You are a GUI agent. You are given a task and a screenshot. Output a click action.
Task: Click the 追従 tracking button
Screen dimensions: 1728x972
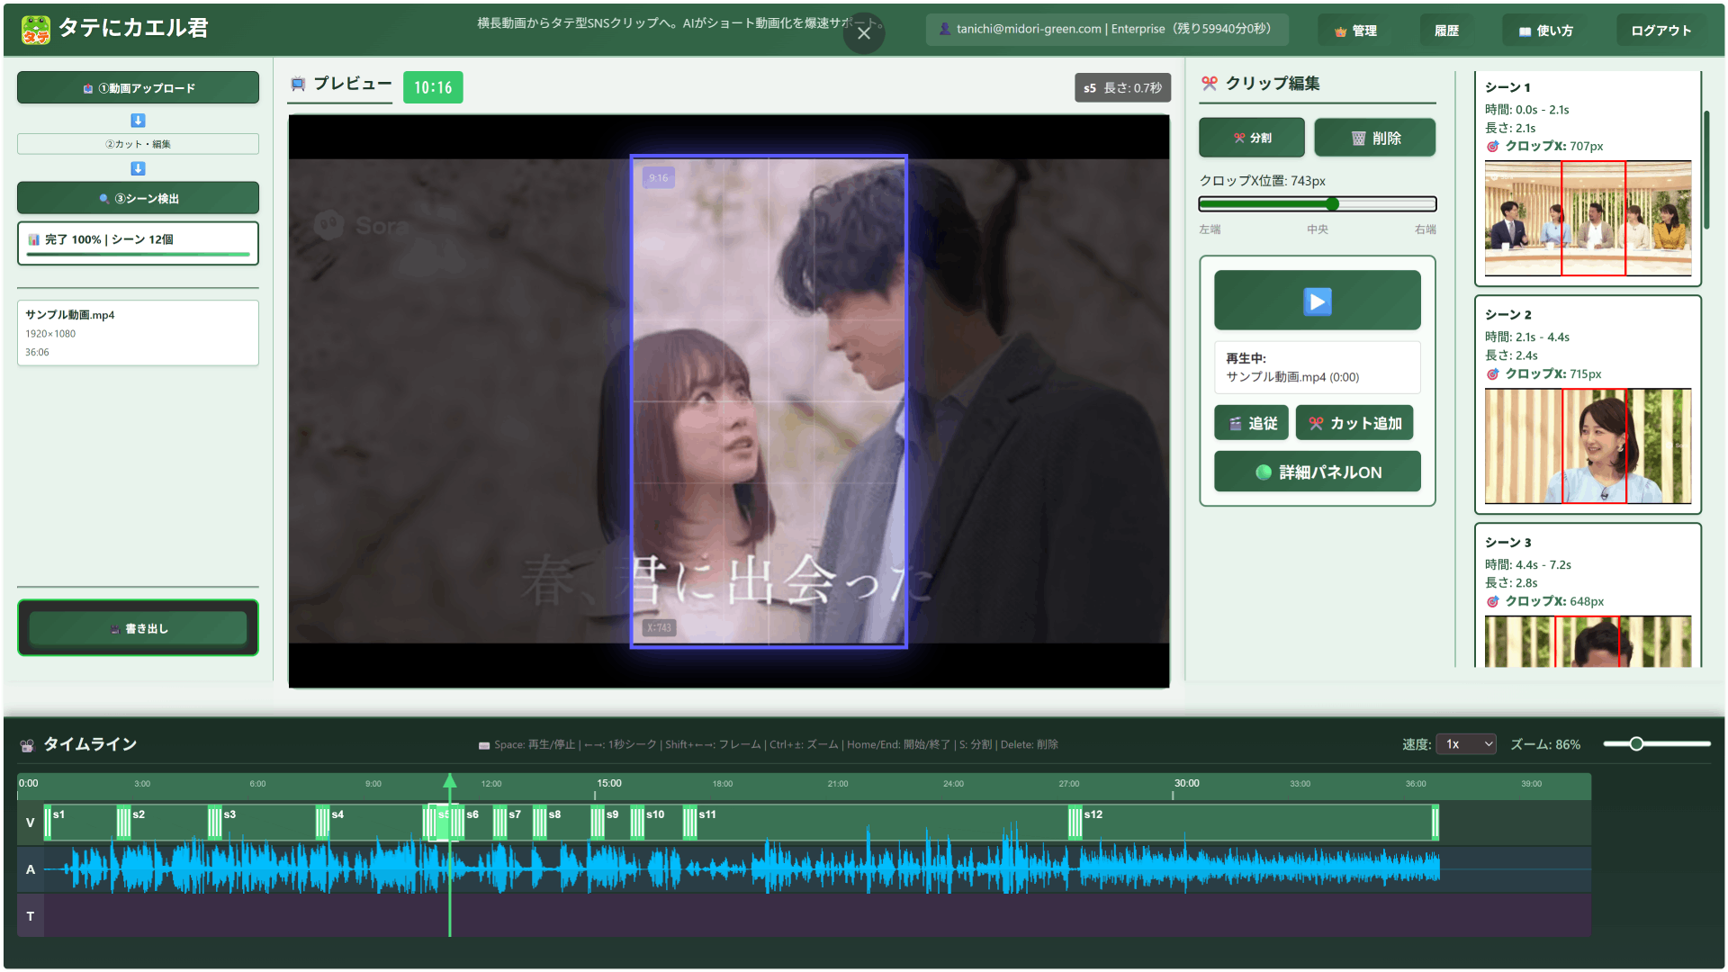[x=1252, y=423]
